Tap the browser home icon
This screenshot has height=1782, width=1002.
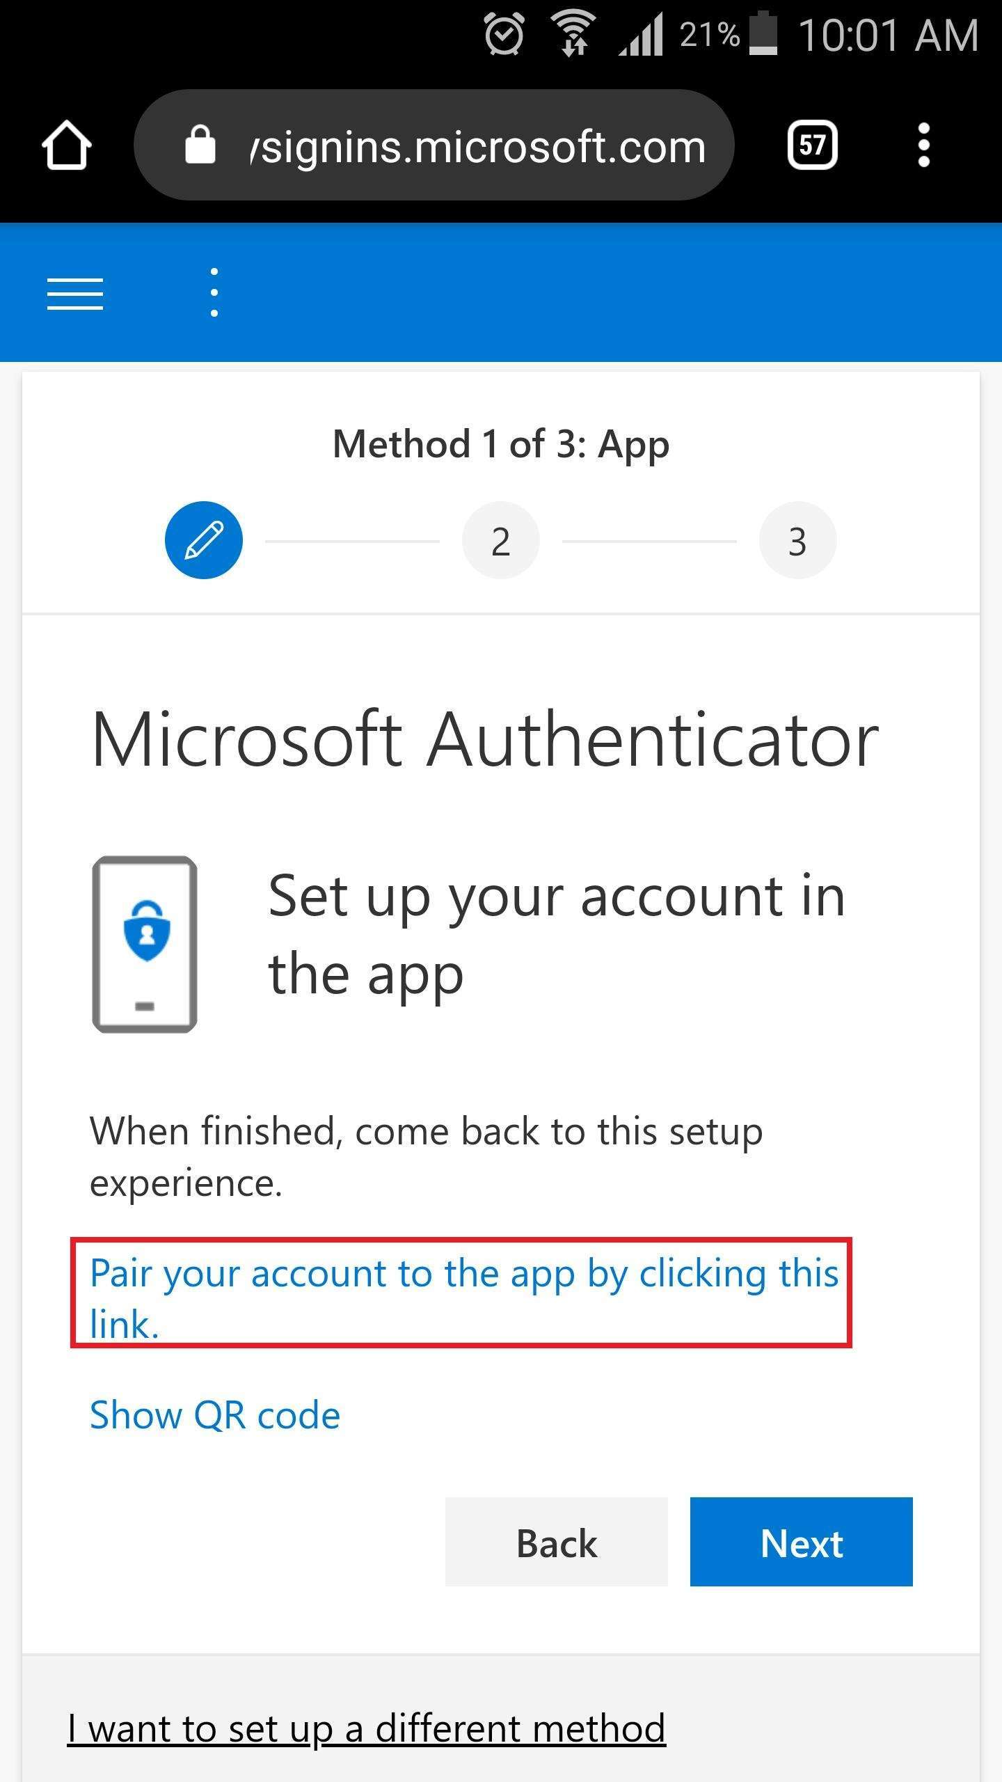click(x=67, y=145)
